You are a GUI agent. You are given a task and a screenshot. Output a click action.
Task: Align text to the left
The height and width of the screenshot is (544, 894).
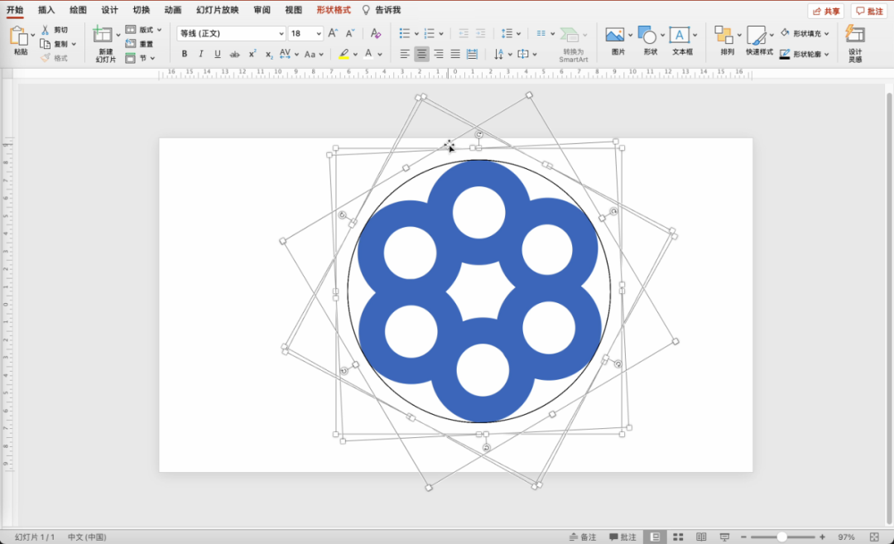tap(405, 54)
